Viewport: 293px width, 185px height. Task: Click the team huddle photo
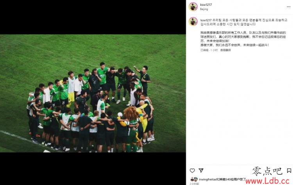tap(93, 93)
